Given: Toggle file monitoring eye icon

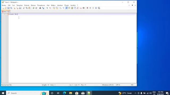Looking at the screenshot, I should coord(83,8).
